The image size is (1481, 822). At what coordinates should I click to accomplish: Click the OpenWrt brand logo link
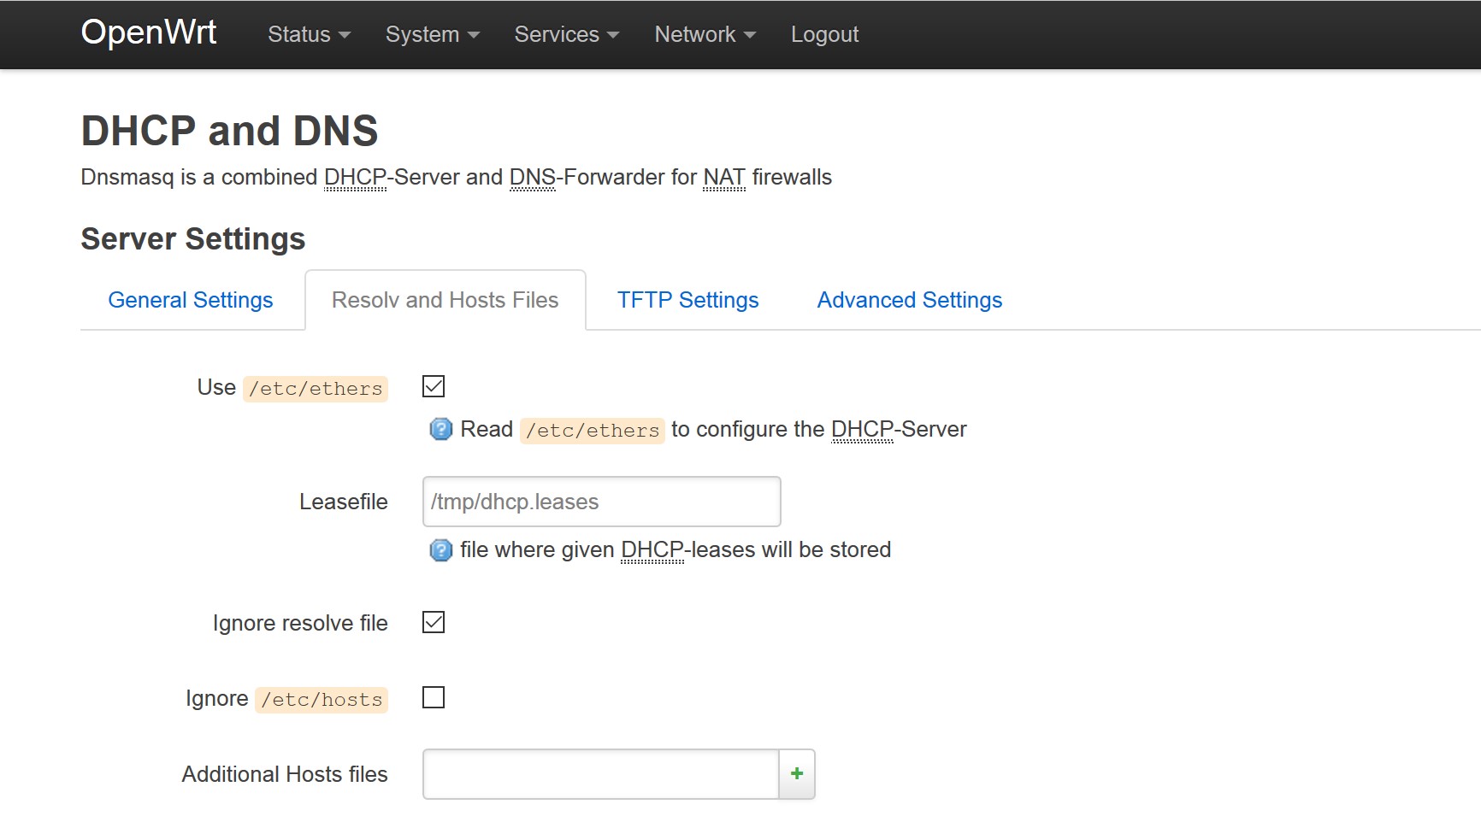149,32
